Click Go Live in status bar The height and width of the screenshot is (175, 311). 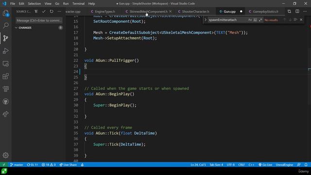pos(265,165)
